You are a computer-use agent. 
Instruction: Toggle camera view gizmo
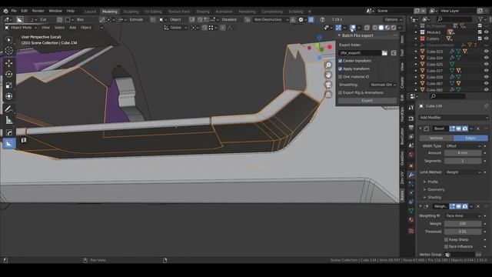coord(328,85)
